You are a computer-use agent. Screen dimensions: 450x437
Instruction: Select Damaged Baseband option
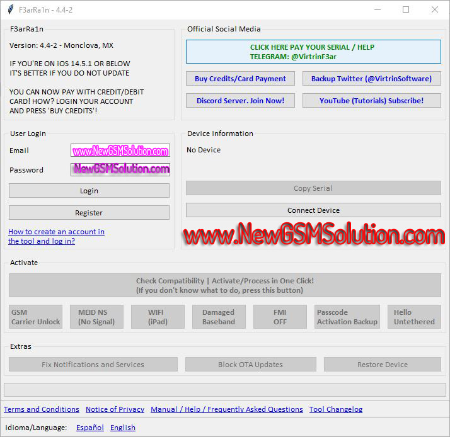point(219,317)
